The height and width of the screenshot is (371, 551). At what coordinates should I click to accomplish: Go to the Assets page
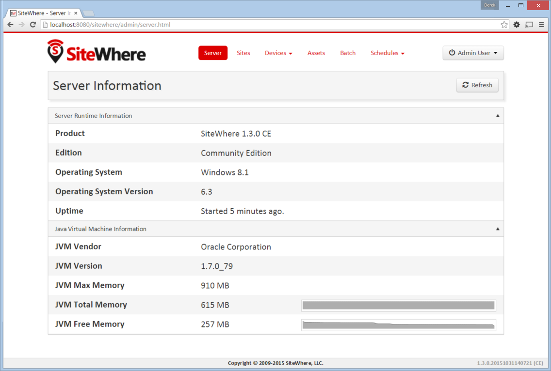tap(316, 53)
